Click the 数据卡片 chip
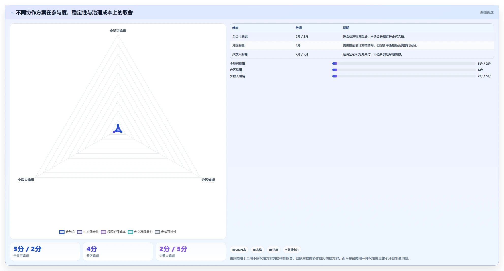 (292, 250)
